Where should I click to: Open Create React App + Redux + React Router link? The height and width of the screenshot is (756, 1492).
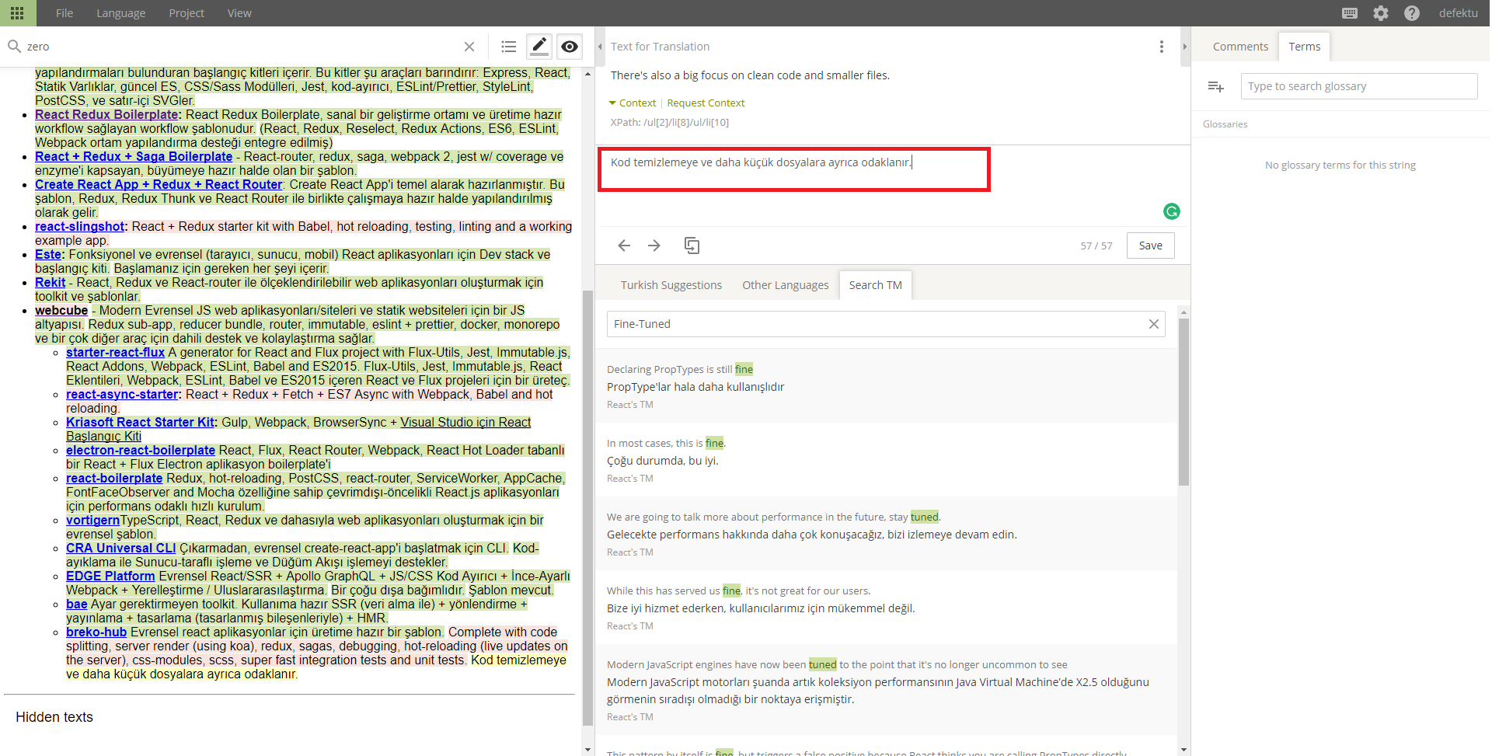[159, 185]
